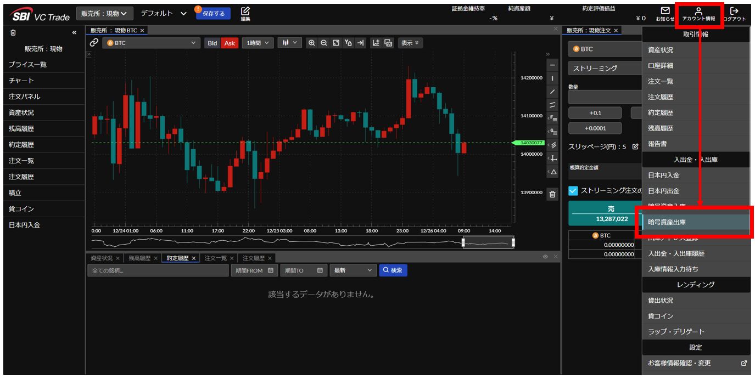The height and width of the screenshot is (379, 755).
Task: Open the ストリーミング order type dropdown
Action: (605, 68)
